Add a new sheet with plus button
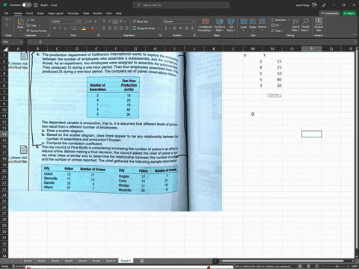Image resolution: width=359 pixels, height=269 pixels. (142, 261)
